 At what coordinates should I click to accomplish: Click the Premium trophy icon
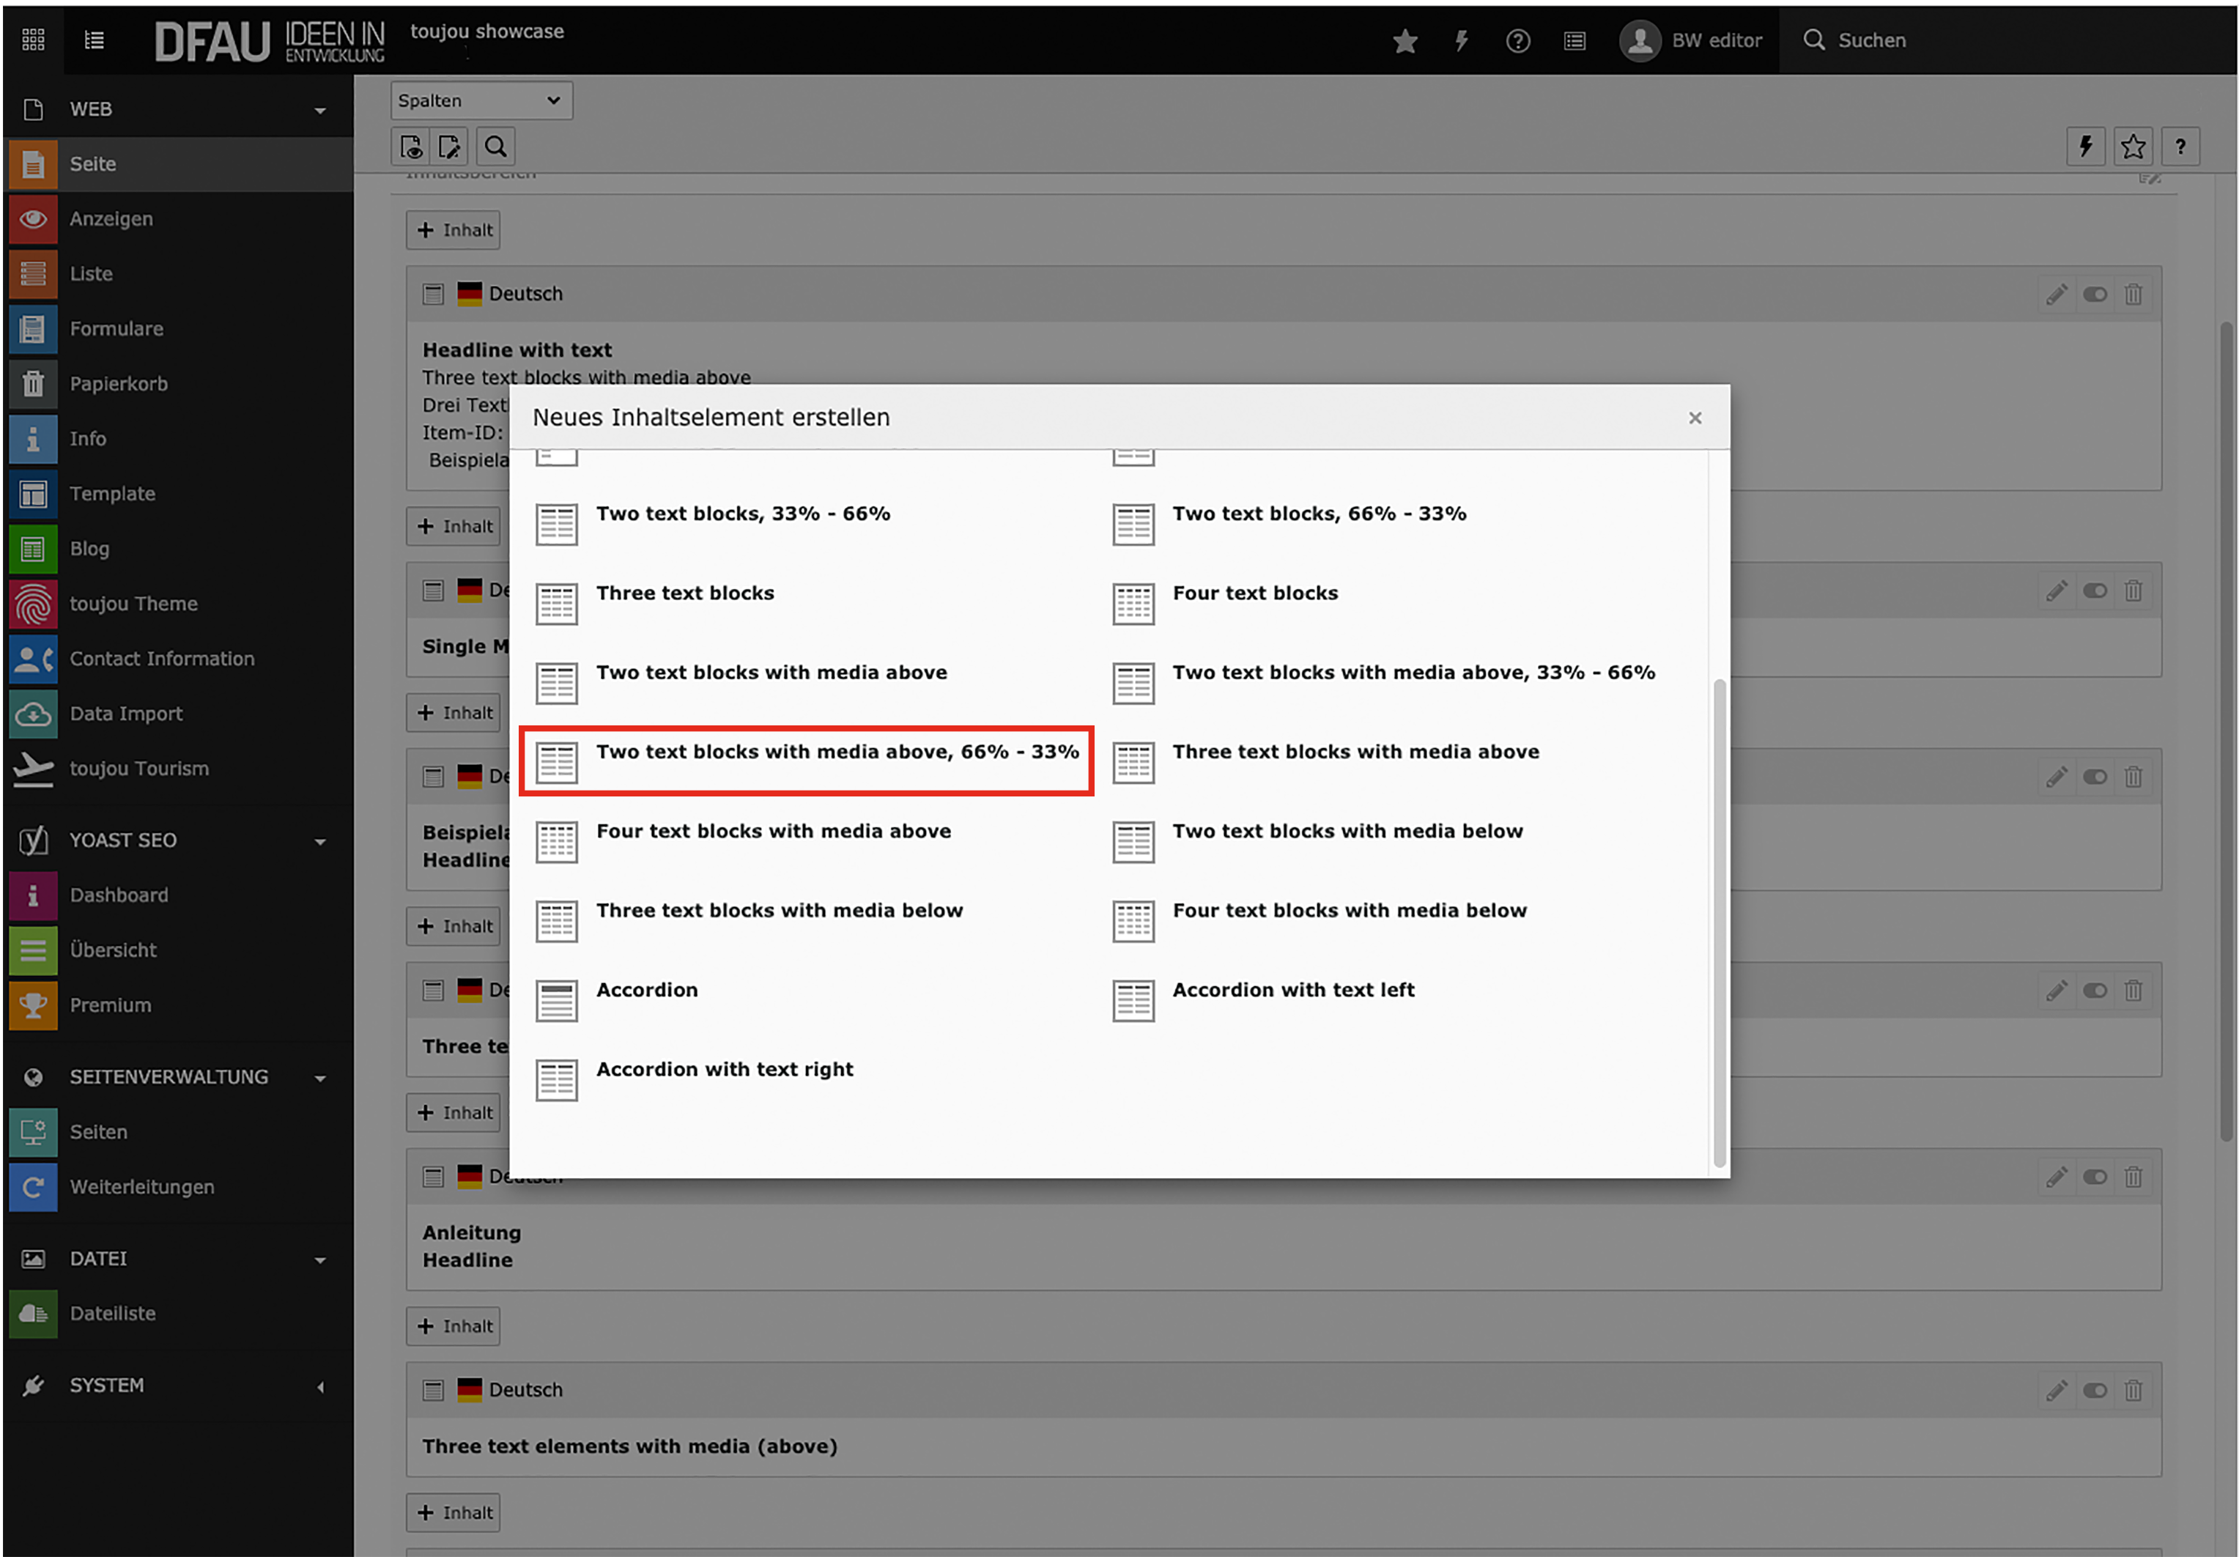[x=33, y=1005]
